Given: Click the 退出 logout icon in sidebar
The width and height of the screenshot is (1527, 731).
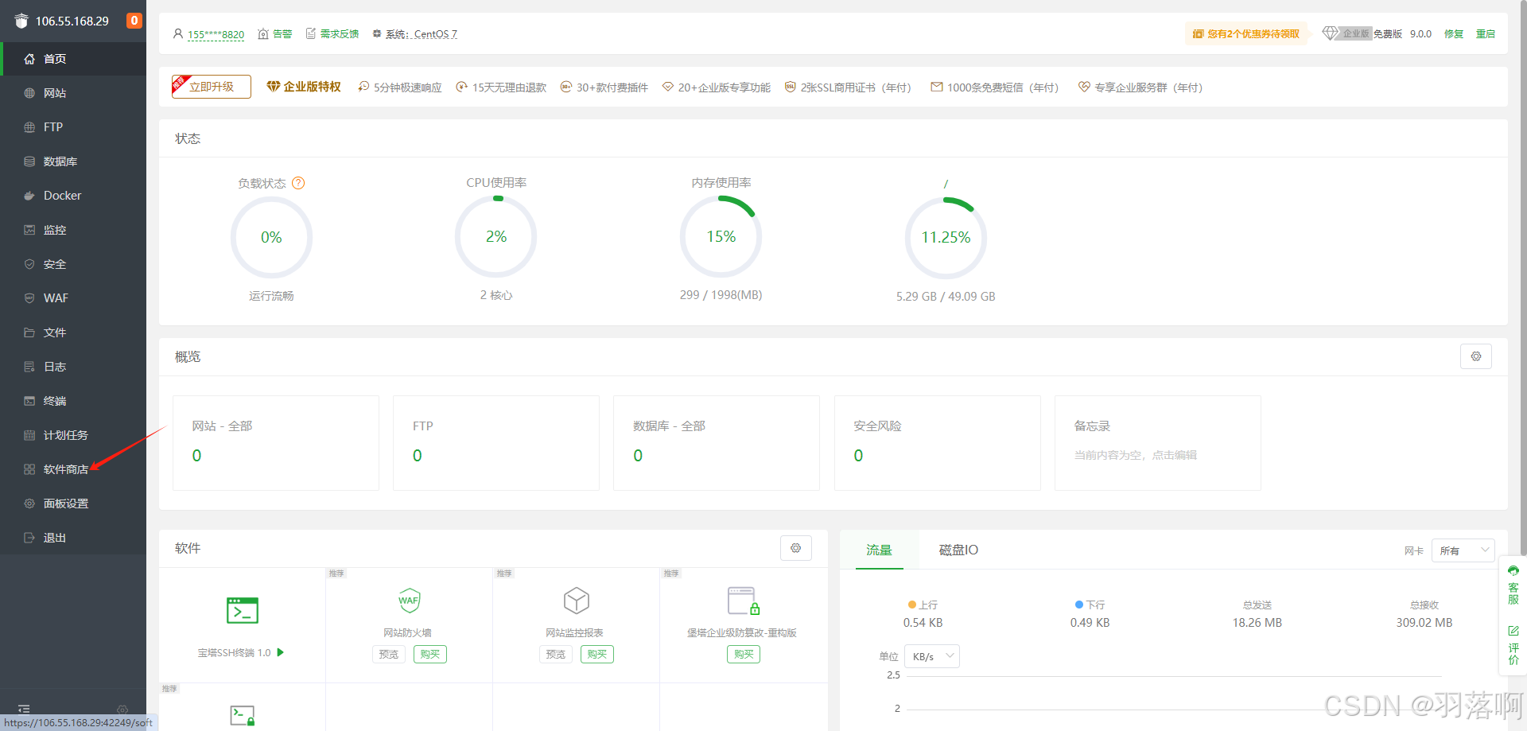Looking at the screenshot, I should pos(29,538).
